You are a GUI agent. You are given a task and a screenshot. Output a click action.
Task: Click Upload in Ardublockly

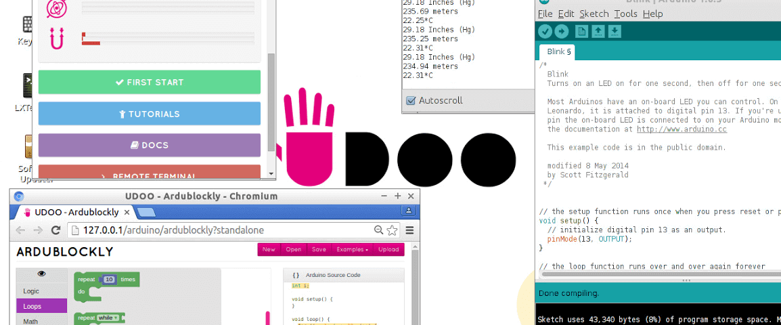[x=388, y=249]
